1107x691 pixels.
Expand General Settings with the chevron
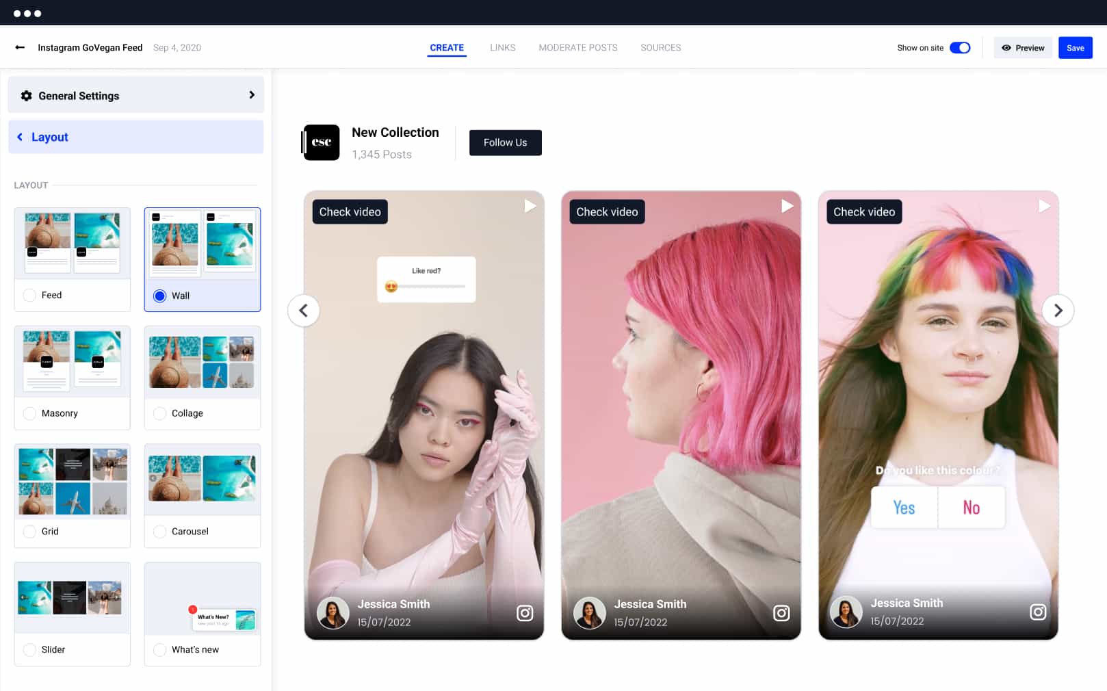coord(252,95)
